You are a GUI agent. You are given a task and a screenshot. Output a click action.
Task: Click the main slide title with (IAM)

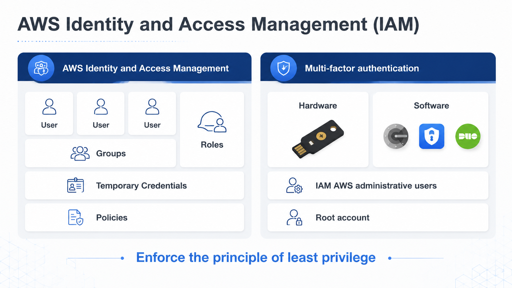tap(218, 24)
